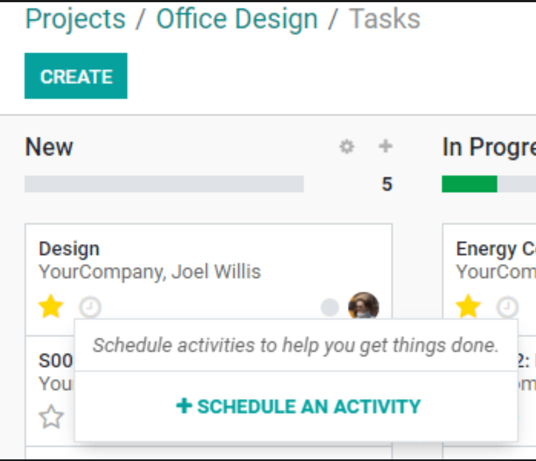The image size is (536, 461).
Task: Click the In Progress column header
Action: 489,147
